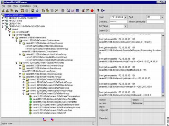The height and width of the screenshot is (126, 169).
Task: Click the cerentRegistry folder icon
Action: pyautogui.click(x=13, y=32)
